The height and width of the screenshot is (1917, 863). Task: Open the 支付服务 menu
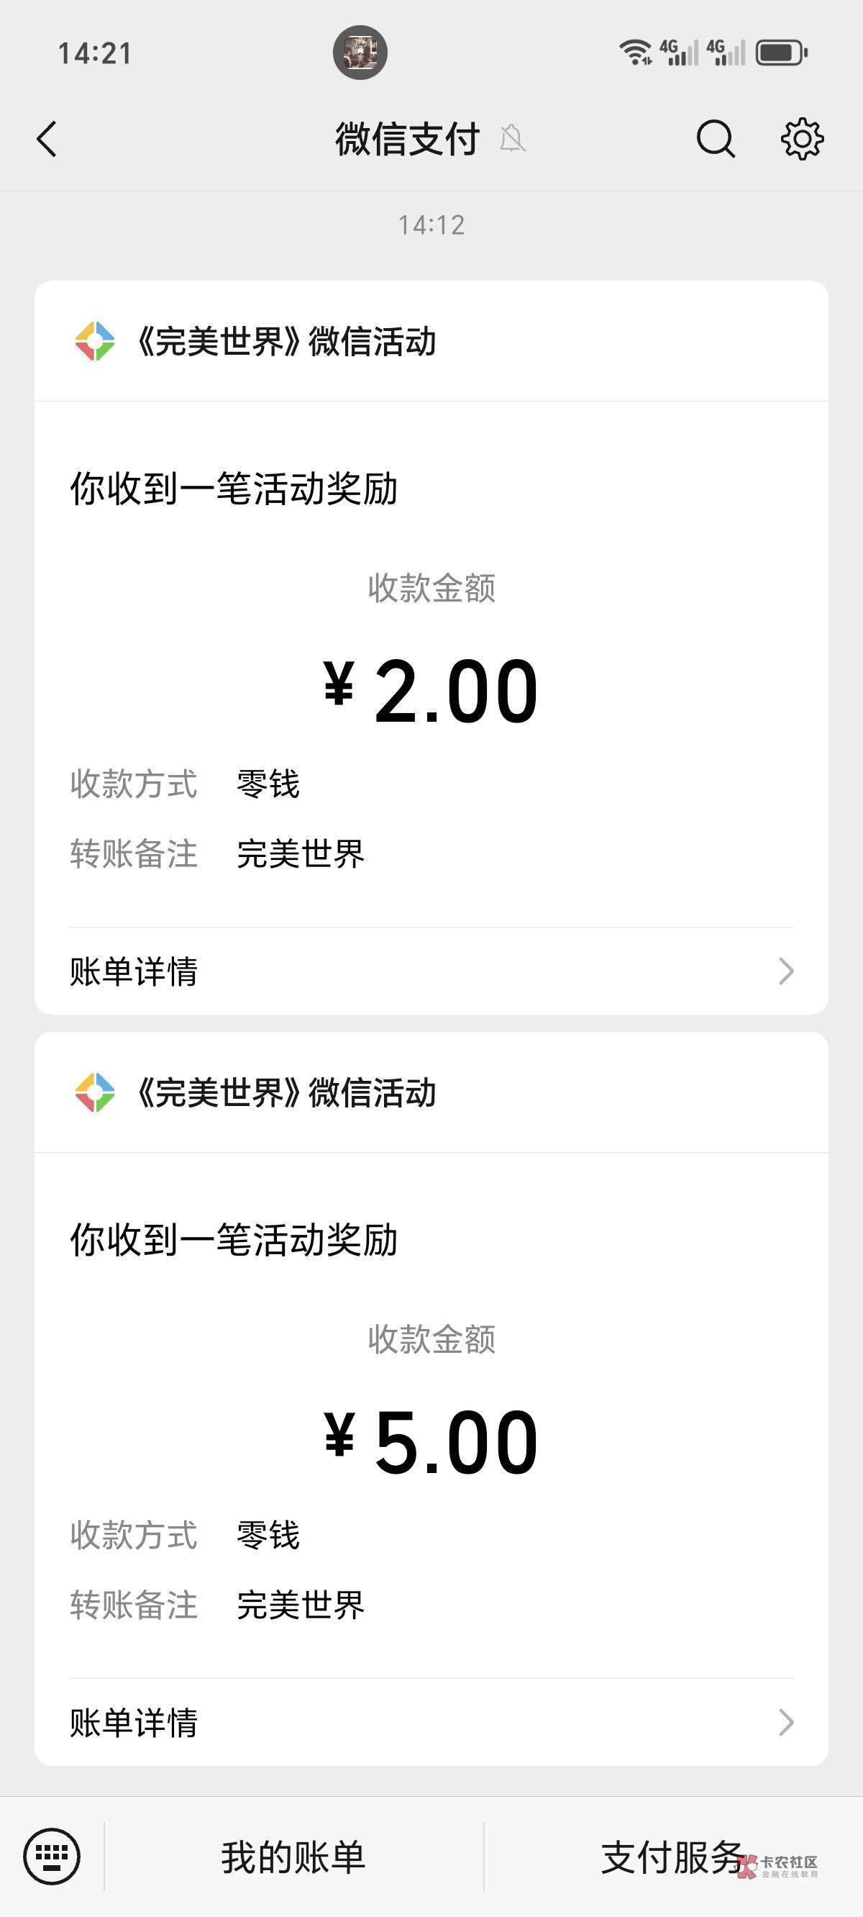point(672,1857)
